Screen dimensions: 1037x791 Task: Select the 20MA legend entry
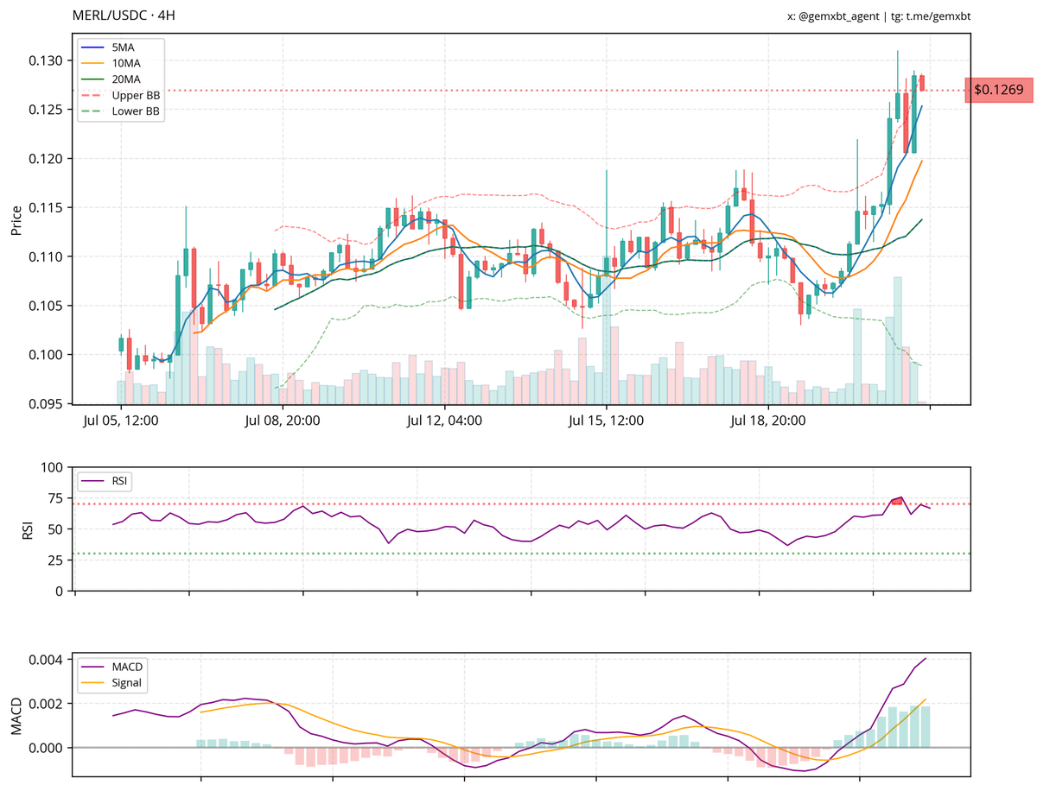pyautogui.click(x=111, y=79)
